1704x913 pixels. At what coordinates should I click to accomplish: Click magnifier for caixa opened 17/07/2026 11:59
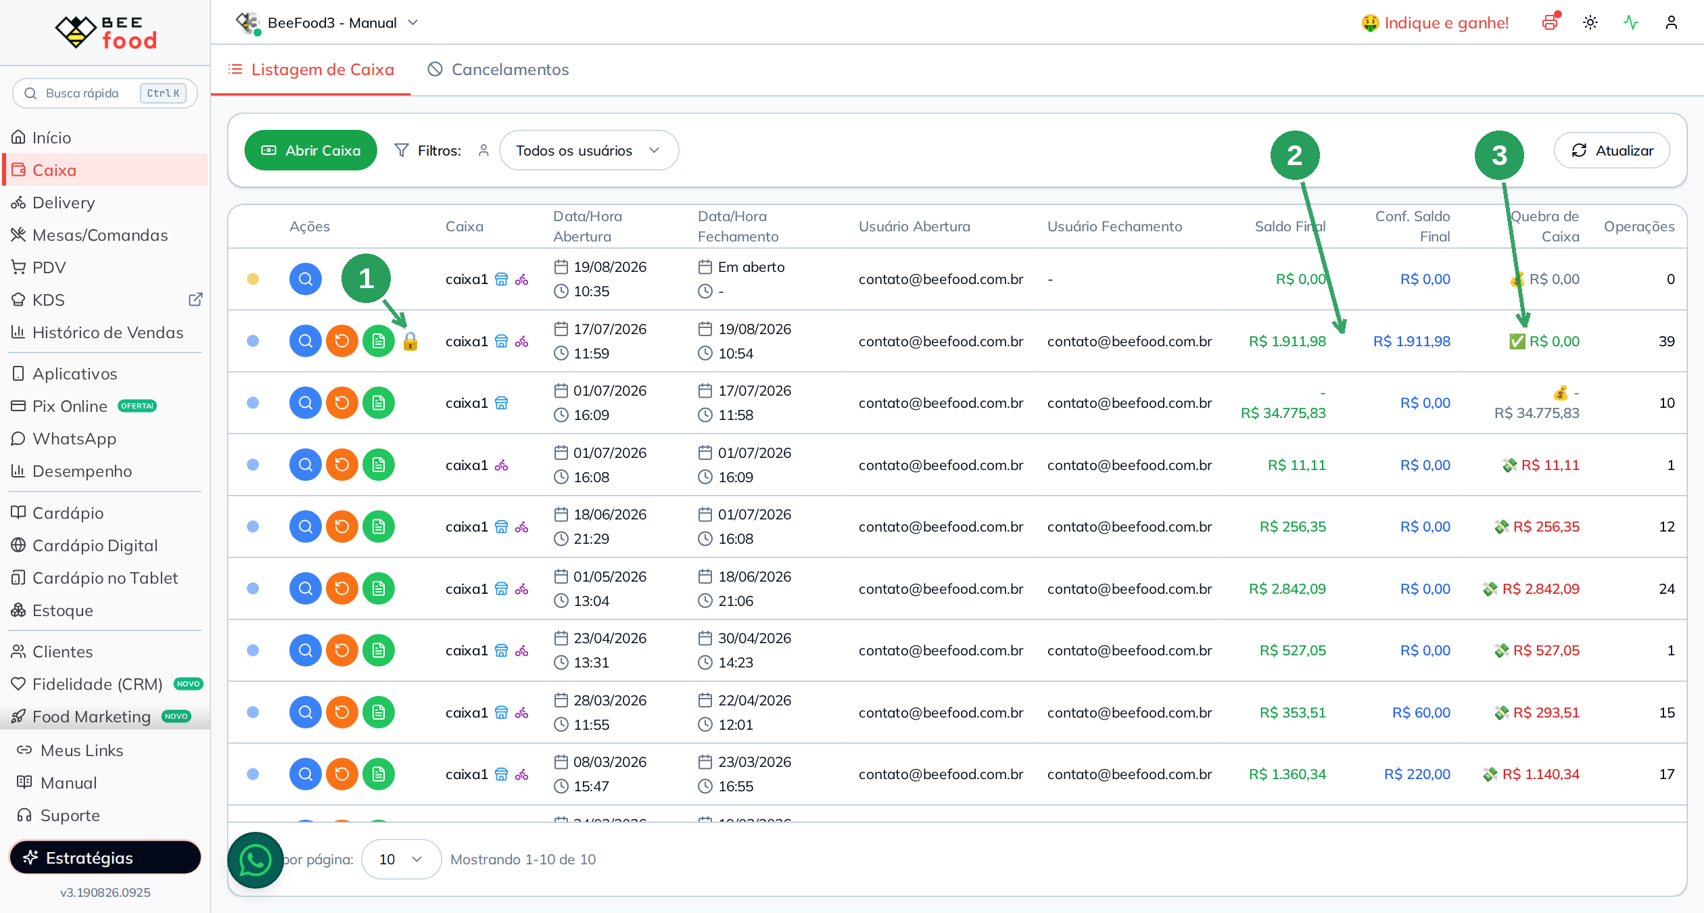pyautogui.click(x=306, y=341)
